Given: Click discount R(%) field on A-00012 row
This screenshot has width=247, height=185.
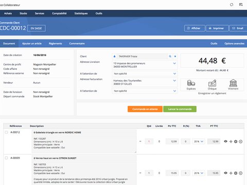Looking at the screenshot, I should point(185,141).
